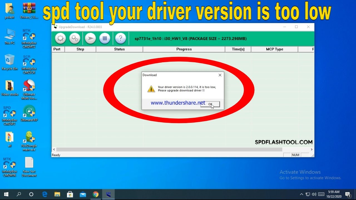
Task: Open the 'all' Chrome folder desktop icon
Action: (10, 139)
